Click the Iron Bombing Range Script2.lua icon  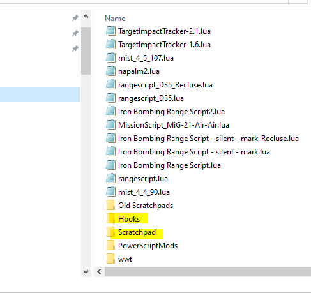[x=110, y=112]
